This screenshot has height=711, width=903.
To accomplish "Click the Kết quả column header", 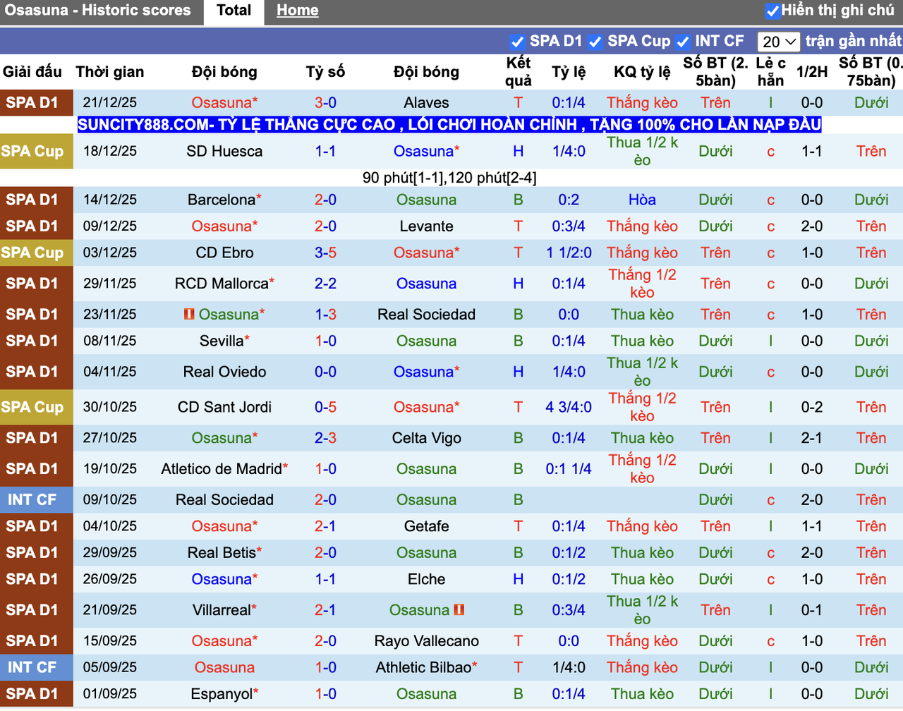I will [518, 72].
